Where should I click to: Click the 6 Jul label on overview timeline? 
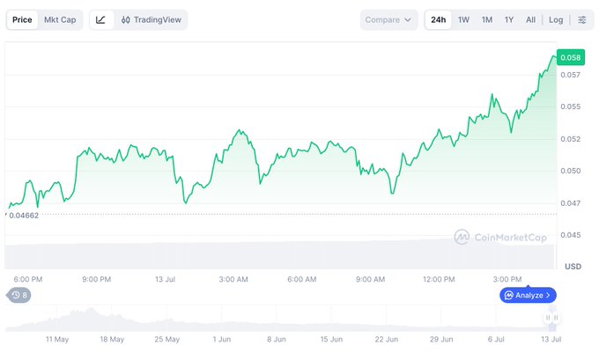[496, 340]
